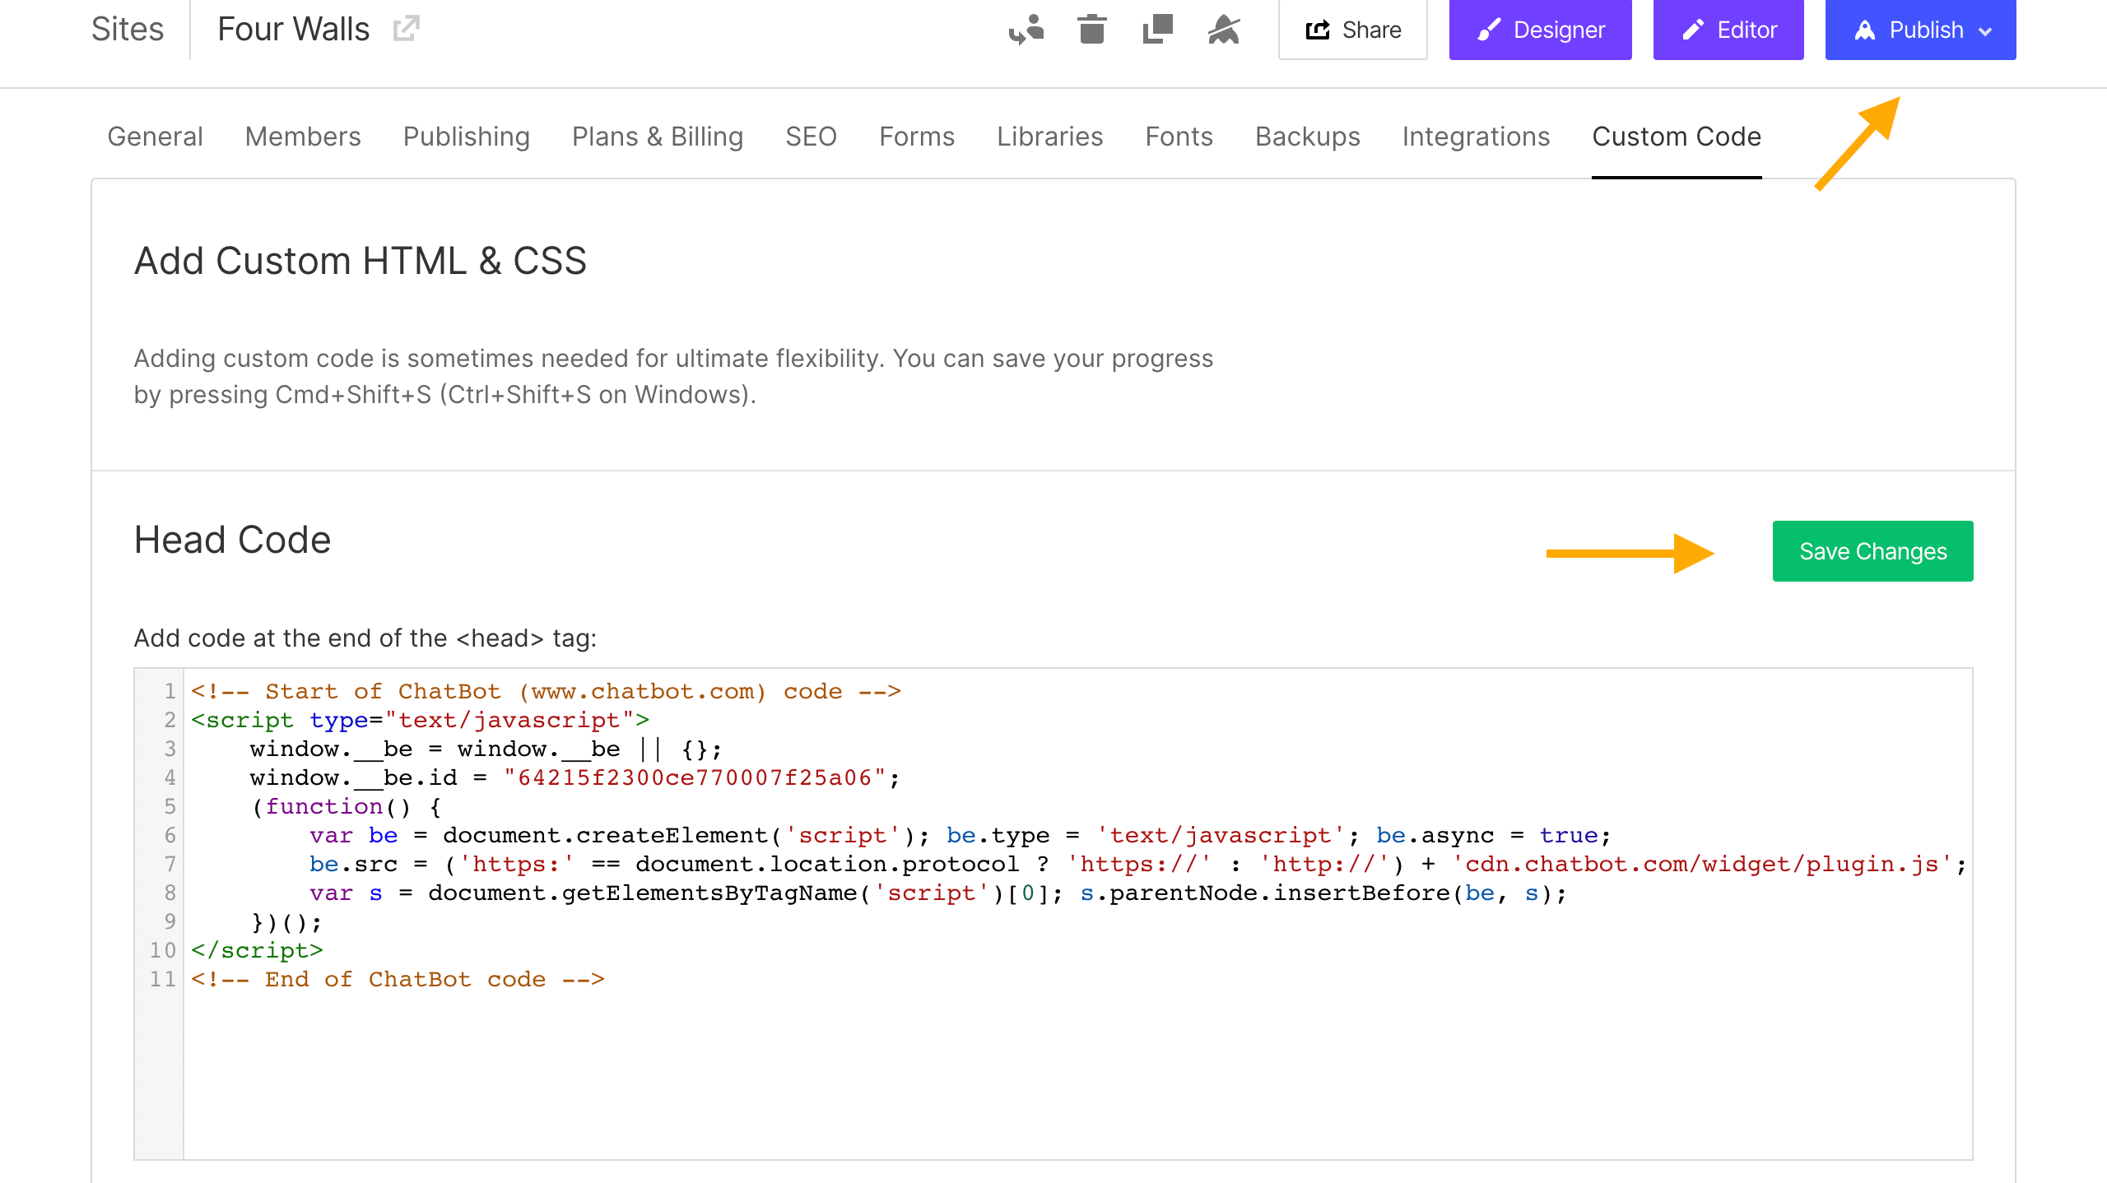Open the Plans & Billing tab
Screen dimensions: 2107x1183
click(658, 137)
